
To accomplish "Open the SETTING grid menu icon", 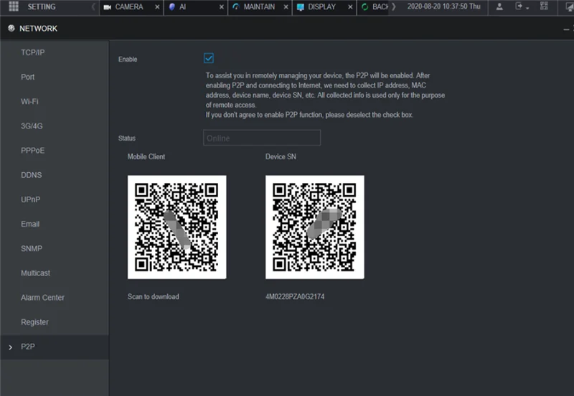I will [14, 6].
